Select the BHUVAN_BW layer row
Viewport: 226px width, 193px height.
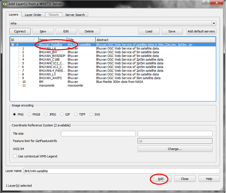(x=113, y=52)
